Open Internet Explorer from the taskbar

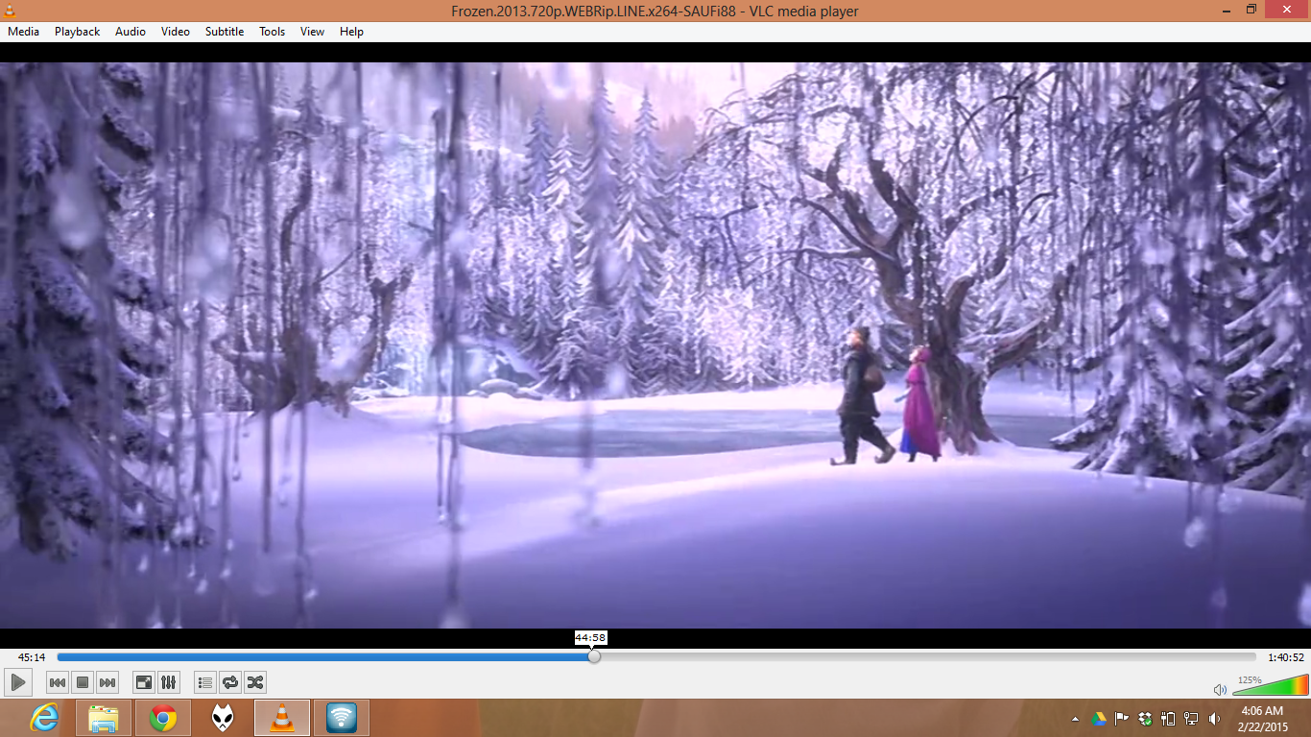tap(44, 718)
